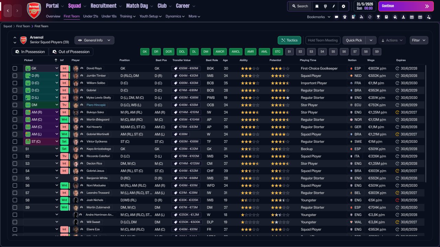
Task: Tick the checkbox for Declan Rice
Action: tap(15, 163)
